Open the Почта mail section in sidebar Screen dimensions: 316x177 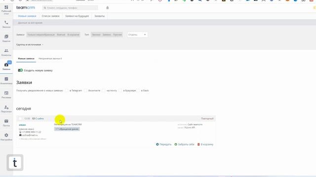(x=6, y=123)
